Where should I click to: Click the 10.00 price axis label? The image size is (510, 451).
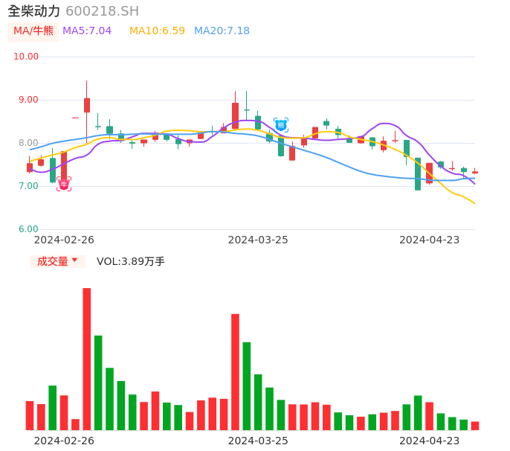27,57
